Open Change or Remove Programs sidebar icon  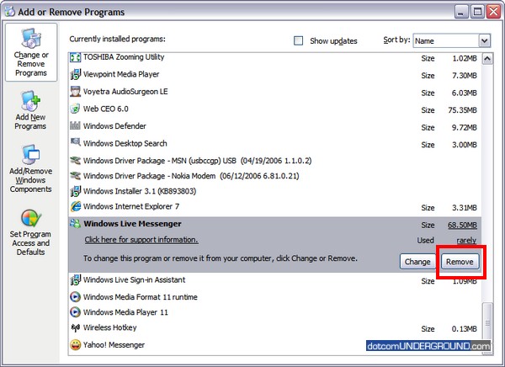(31, 39)
